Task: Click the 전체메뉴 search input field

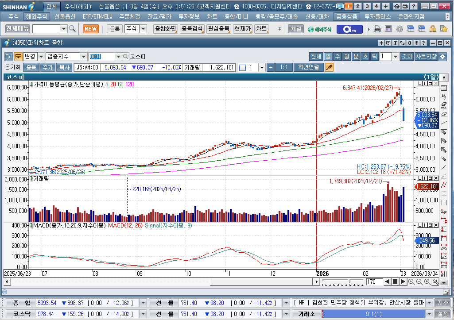Action: point(47,29)
